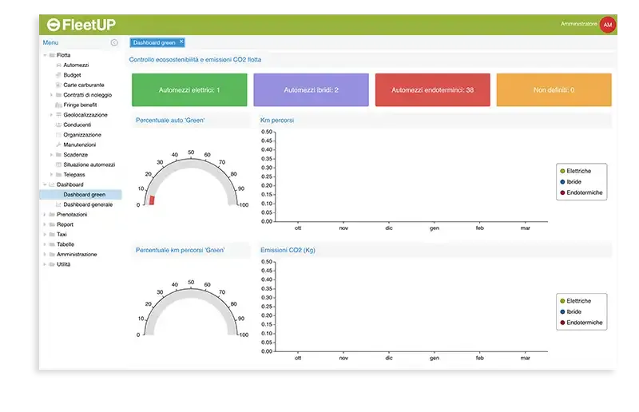Open Manutenzioni in the menu tree
The height and width of the screenshot is (412, 639).
click(x=80, y=145)
